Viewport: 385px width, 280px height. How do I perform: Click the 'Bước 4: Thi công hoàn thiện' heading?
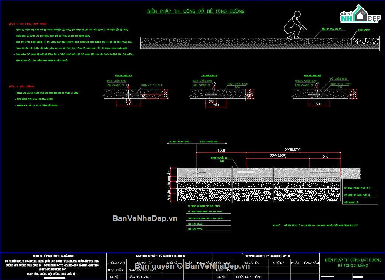[27, 24]
